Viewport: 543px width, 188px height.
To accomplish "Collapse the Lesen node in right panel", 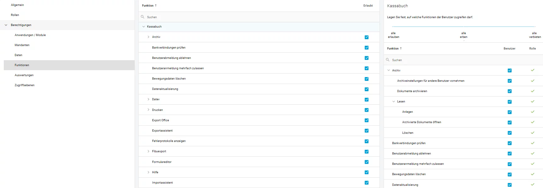I will [394, 102].
